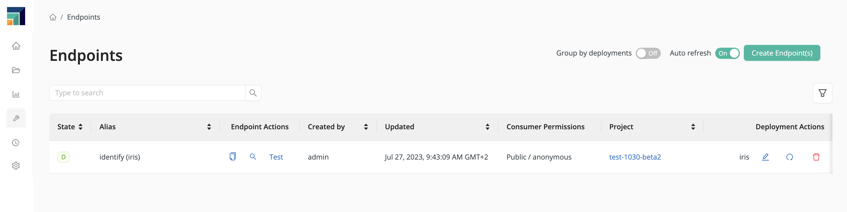Open the test-1030-beta2 project link
Screen dimensions: 847x212
635,157
